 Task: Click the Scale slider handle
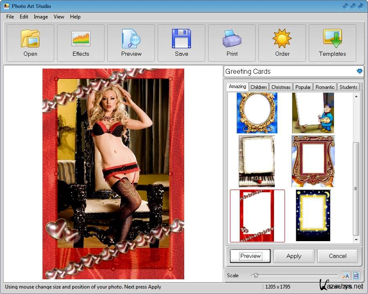click(255, 276)
